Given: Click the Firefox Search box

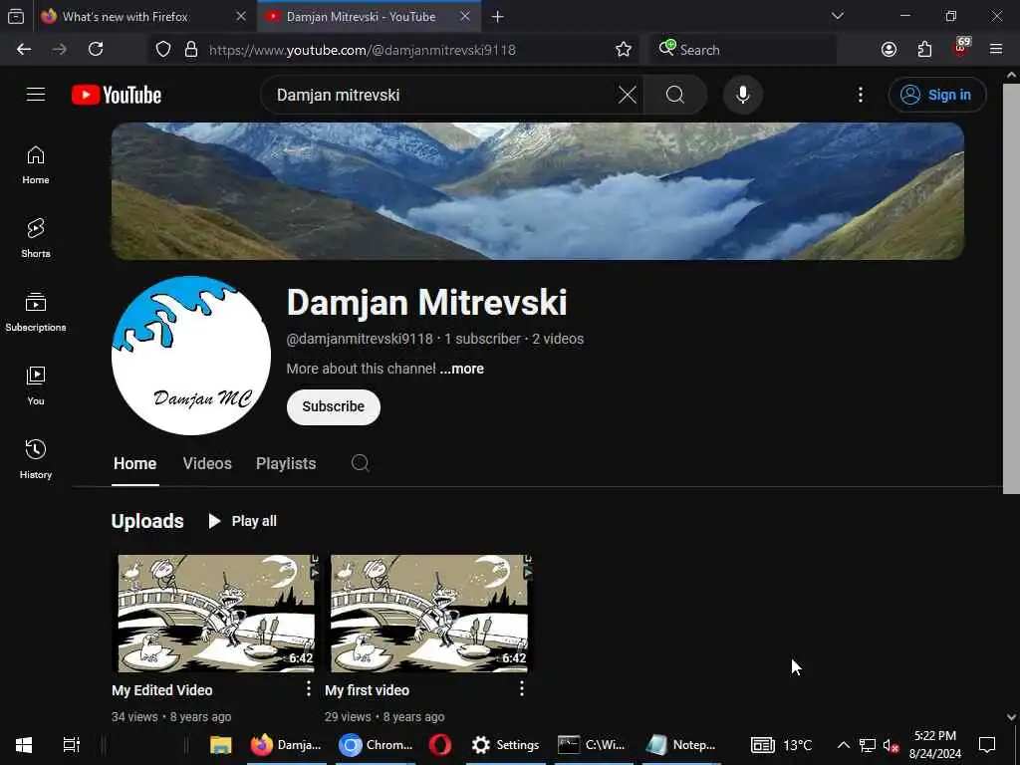Looking at the screenshot, I should point(743,50).
